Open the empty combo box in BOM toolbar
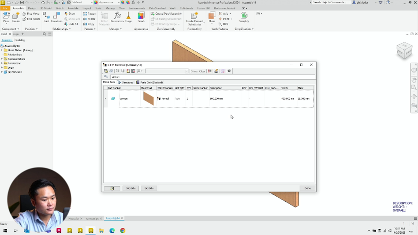Screen dimensions: 418x235 click(167, 71)
